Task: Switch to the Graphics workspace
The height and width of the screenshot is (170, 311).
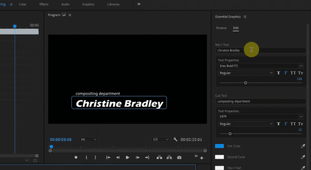Action: pos(88,4)
